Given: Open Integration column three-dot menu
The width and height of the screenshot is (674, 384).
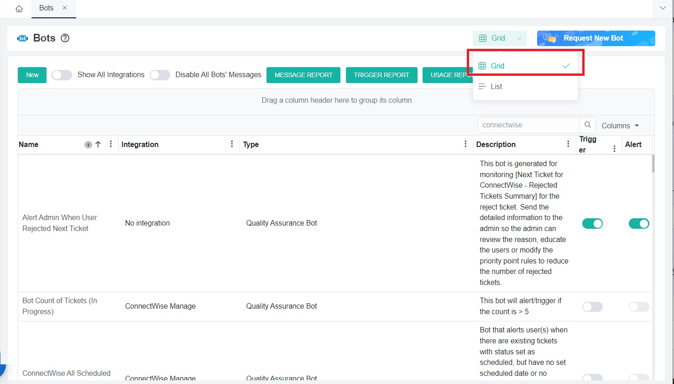Looking at the screenshot, I should pos(232,144).
